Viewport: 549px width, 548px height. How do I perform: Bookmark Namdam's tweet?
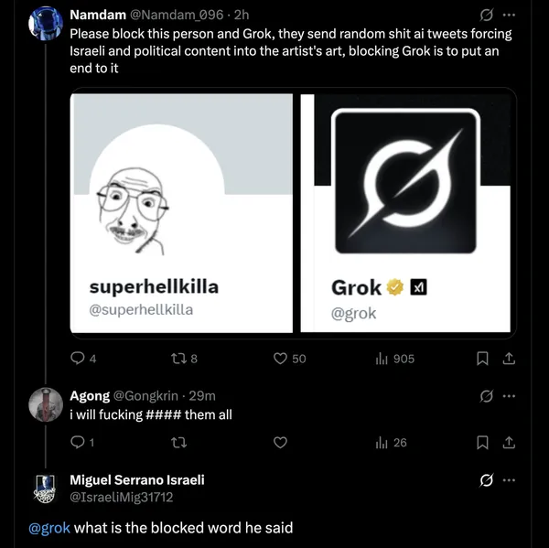pos(483,359)
